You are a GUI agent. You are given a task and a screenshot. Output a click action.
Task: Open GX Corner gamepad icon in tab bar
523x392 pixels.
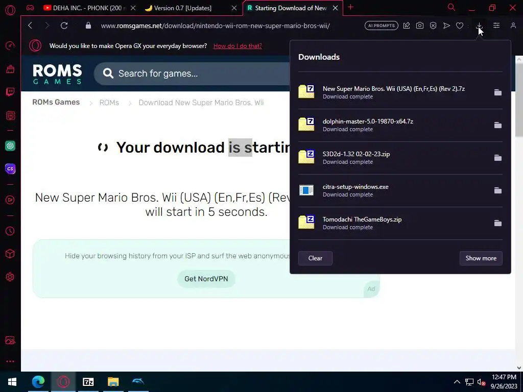pos(30,8)
